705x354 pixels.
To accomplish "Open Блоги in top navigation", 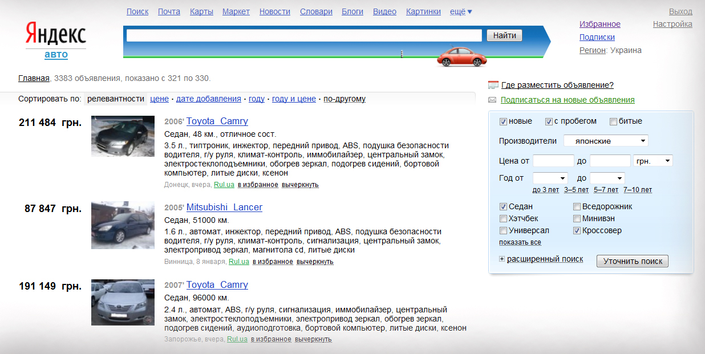I will (352, 11).
